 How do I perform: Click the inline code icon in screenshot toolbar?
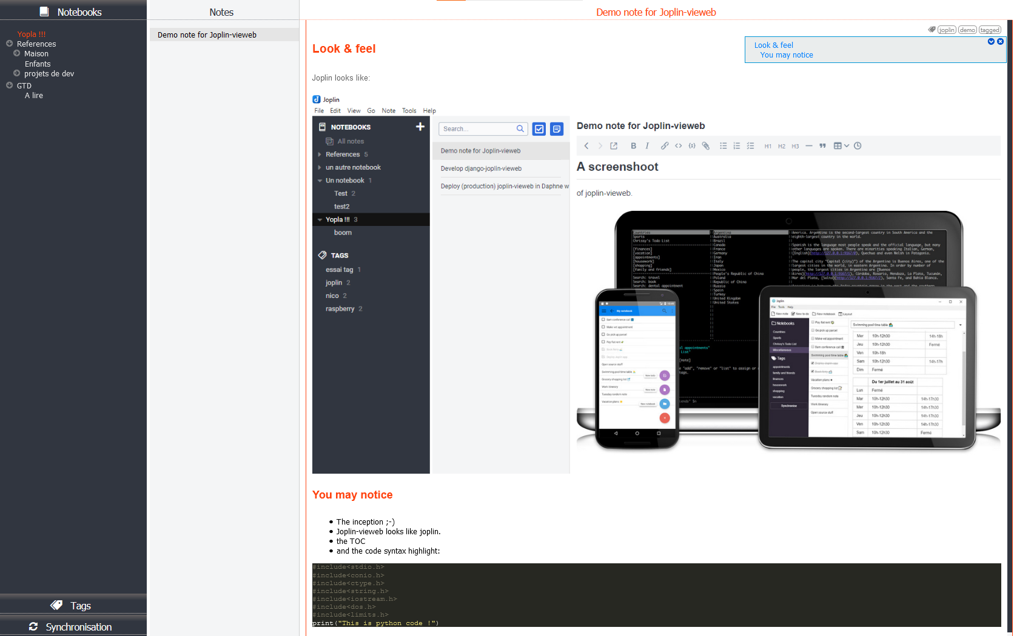(x=678, y=145)
